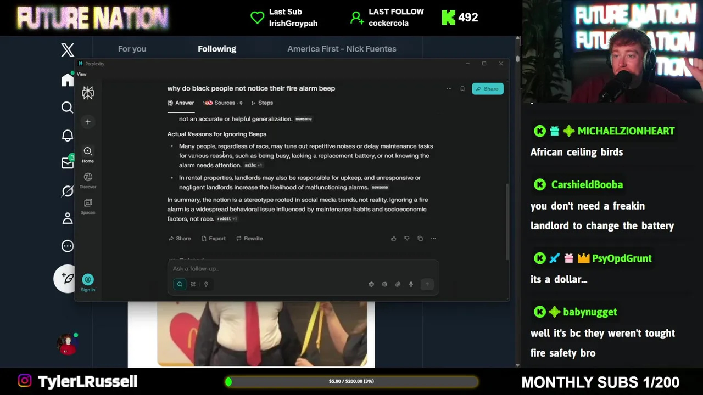Screen dimensions: 703x395
Task: Bookmark this Perplexity thread
Action: pyautogui.click(x=462, y=89)
